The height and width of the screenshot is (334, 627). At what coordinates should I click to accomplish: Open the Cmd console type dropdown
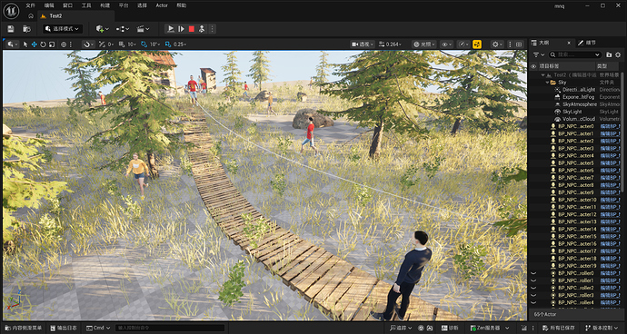98,328
